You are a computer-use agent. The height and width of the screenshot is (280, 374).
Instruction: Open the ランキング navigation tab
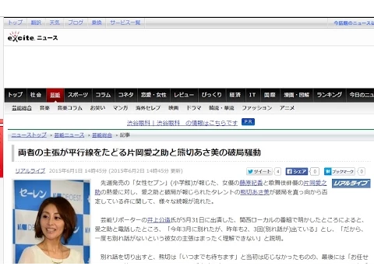pos(330,95)
